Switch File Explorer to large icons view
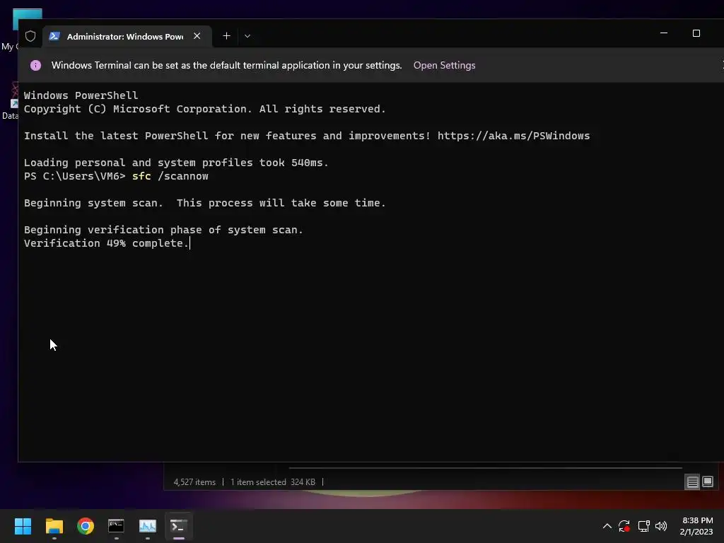Image resolution: width=724 pixels, height=543 pixels. (x=707, y=481)
